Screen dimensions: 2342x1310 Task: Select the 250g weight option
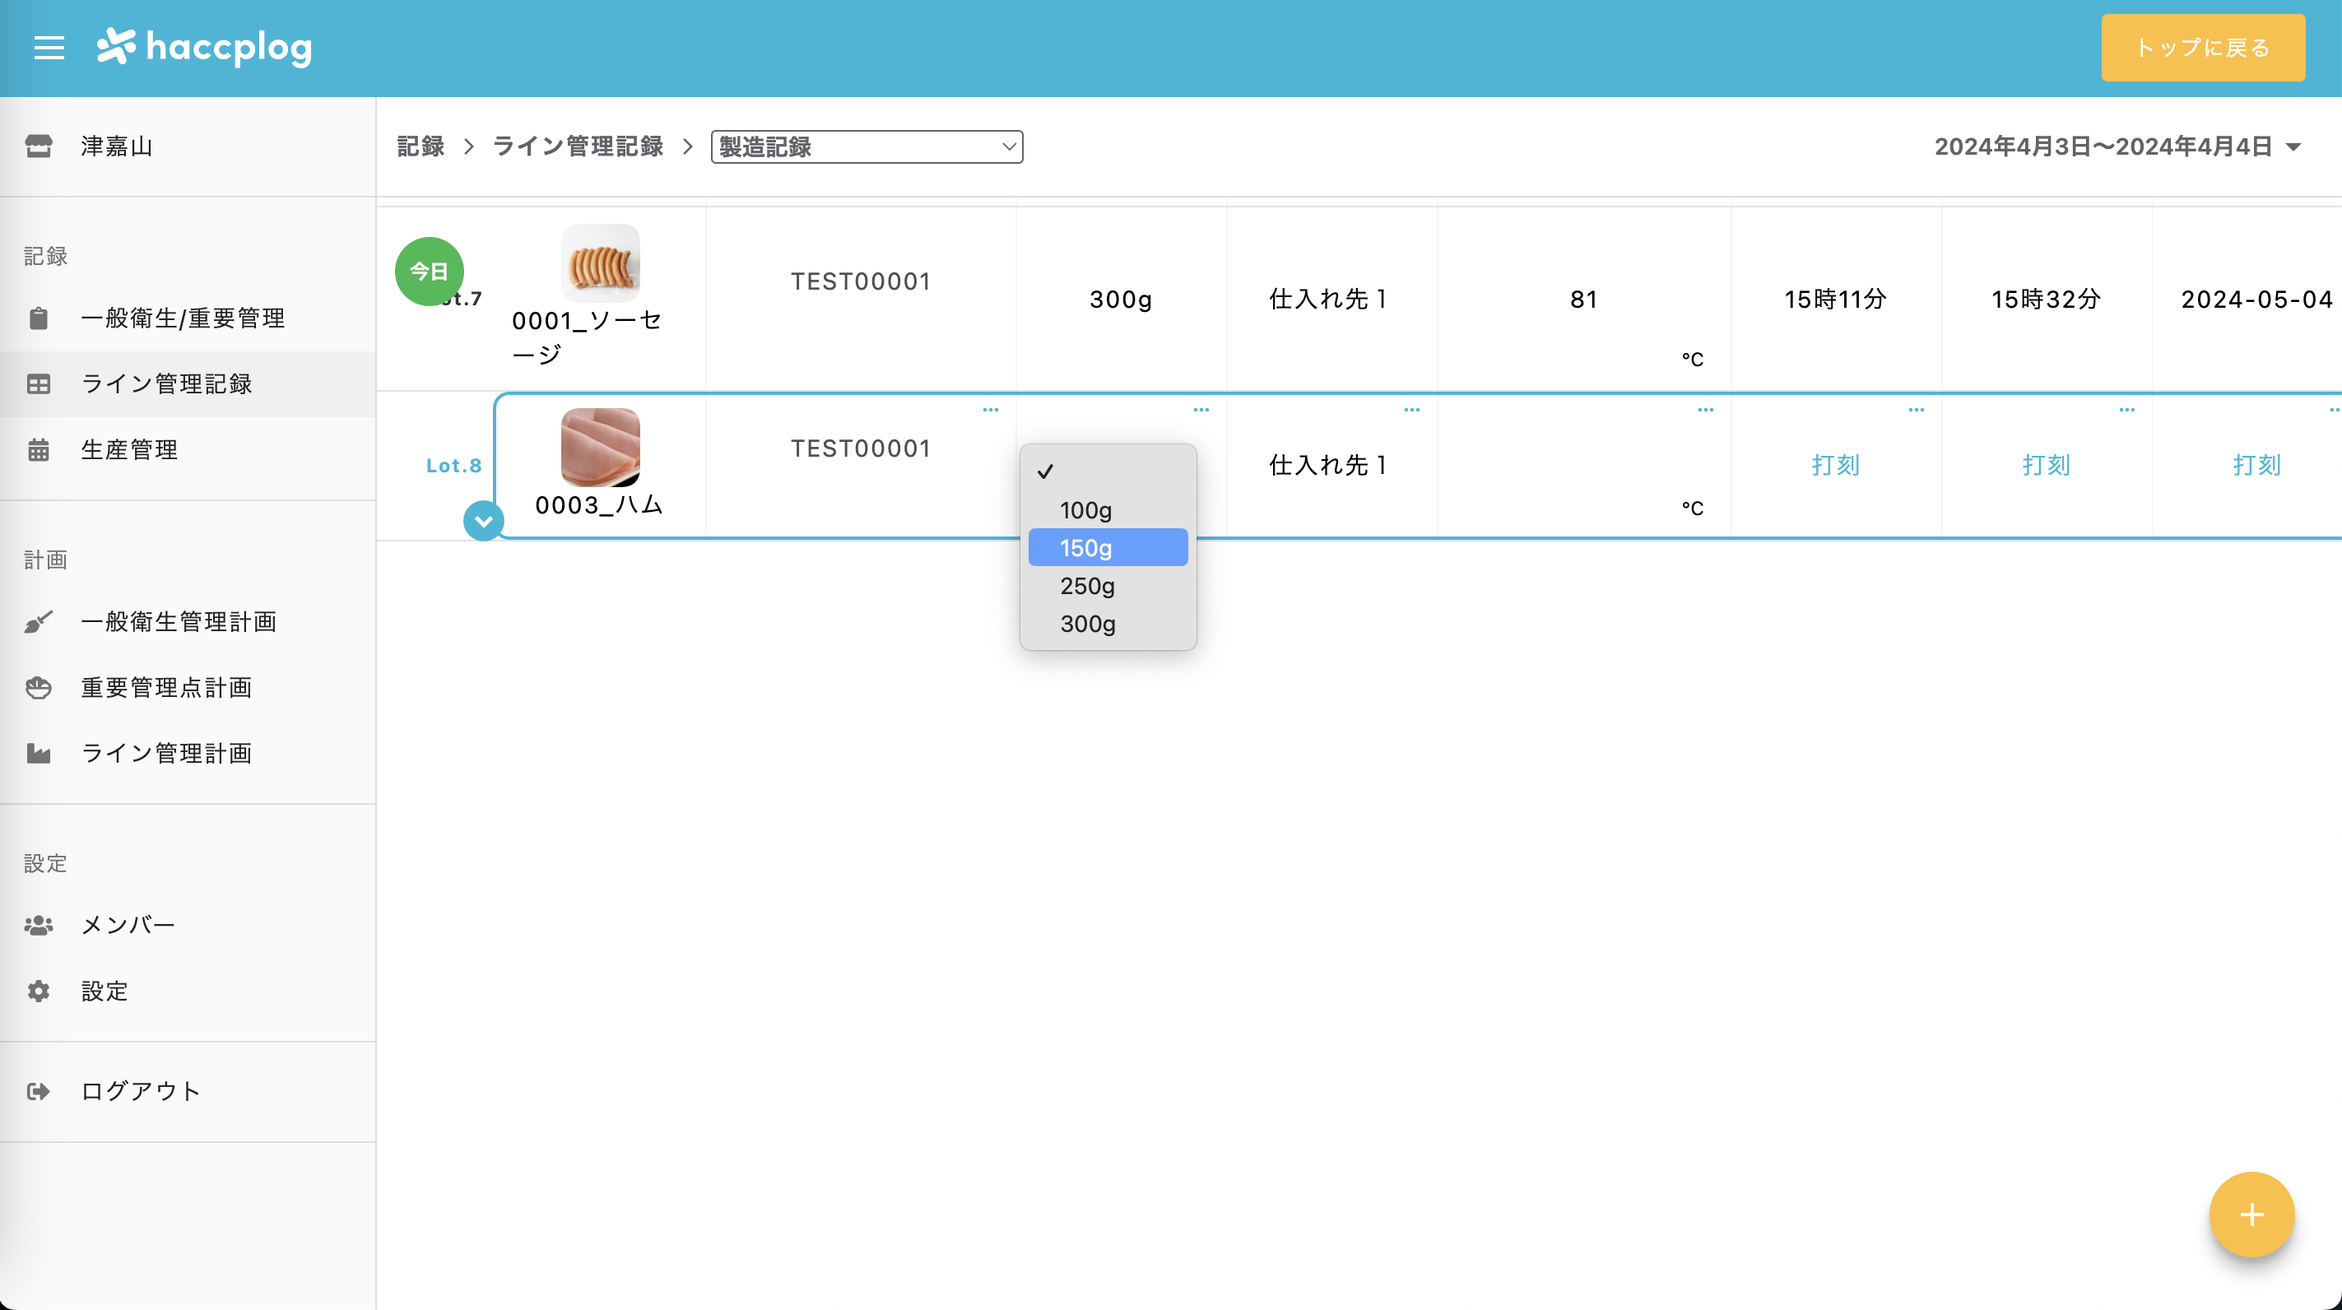(1087, 585)
